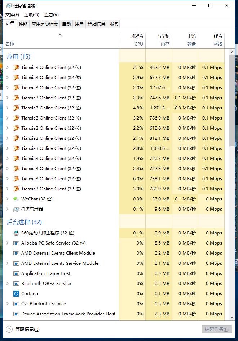Expand Csr Bluetooth Service row
The image size is (238, 341).
pyautogui.click(x=8, y=303)
